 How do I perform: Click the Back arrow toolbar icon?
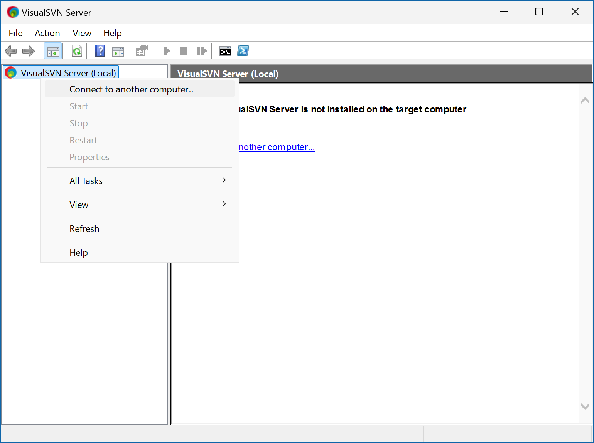click(x=11, y=51)
